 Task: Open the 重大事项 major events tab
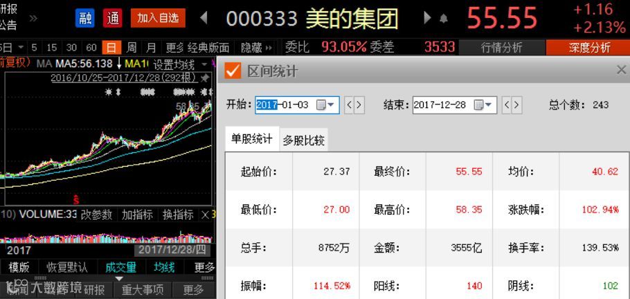click(143, 290)
